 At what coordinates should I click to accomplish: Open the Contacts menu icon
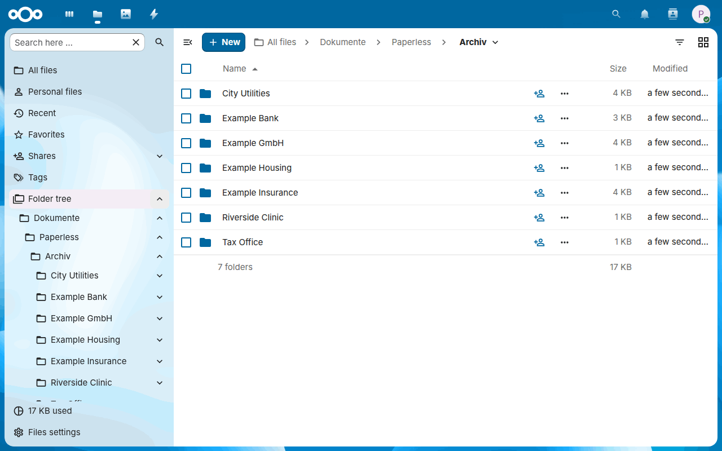click(x=673, y=14)
